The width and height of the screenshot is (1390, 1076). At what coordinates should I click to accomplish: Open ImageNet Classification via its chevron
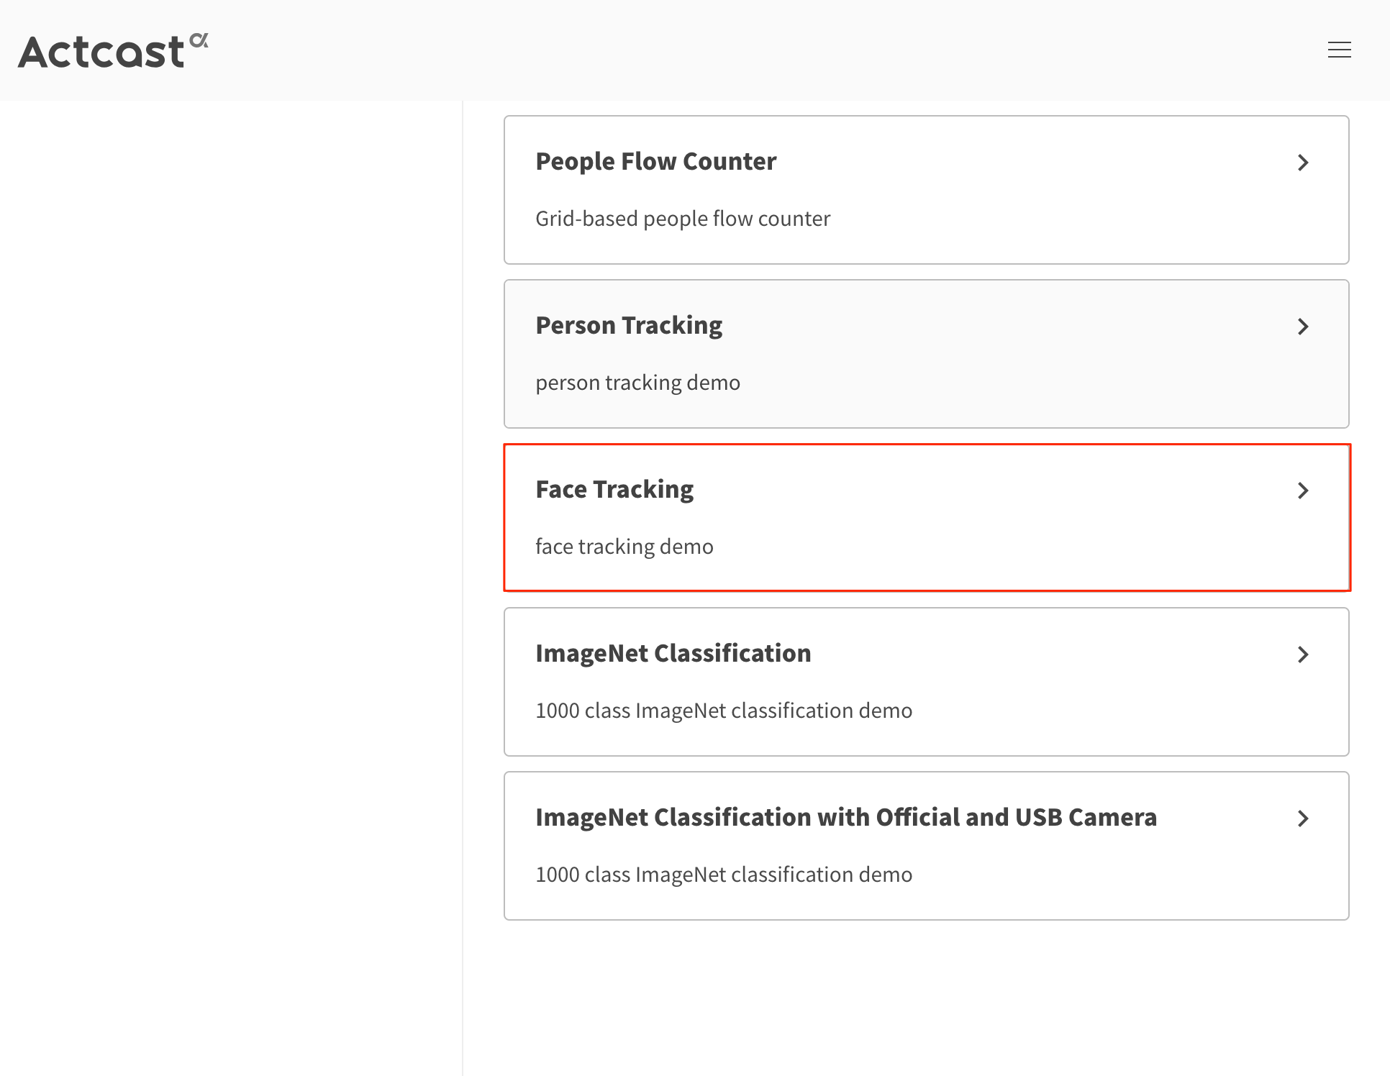[x=1303, y=655]
